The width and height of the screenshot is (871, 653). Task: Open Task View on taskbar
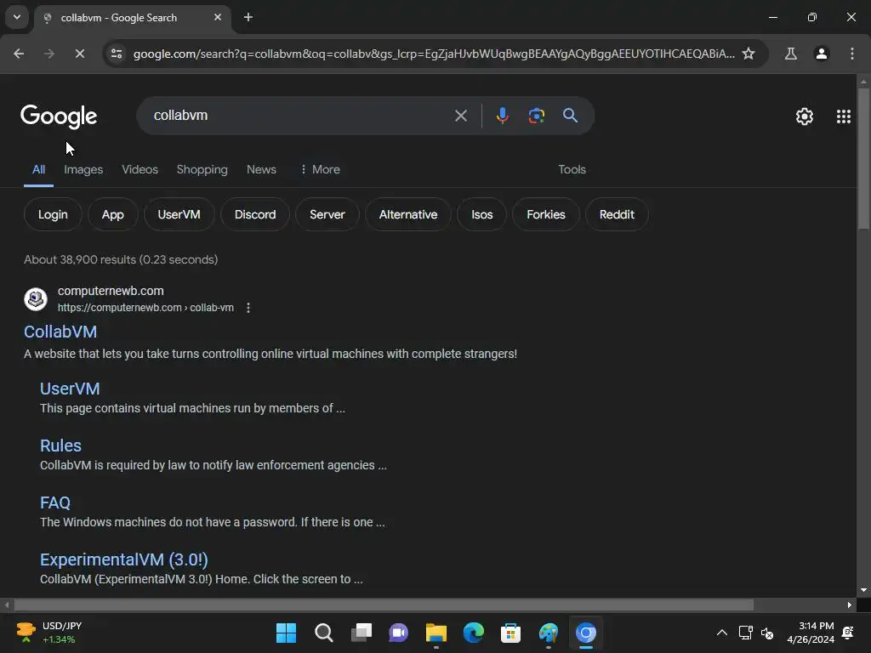click(361, 633)
